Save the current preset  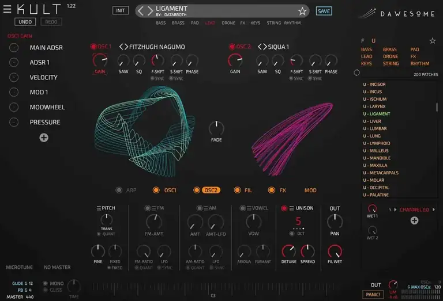324,11
